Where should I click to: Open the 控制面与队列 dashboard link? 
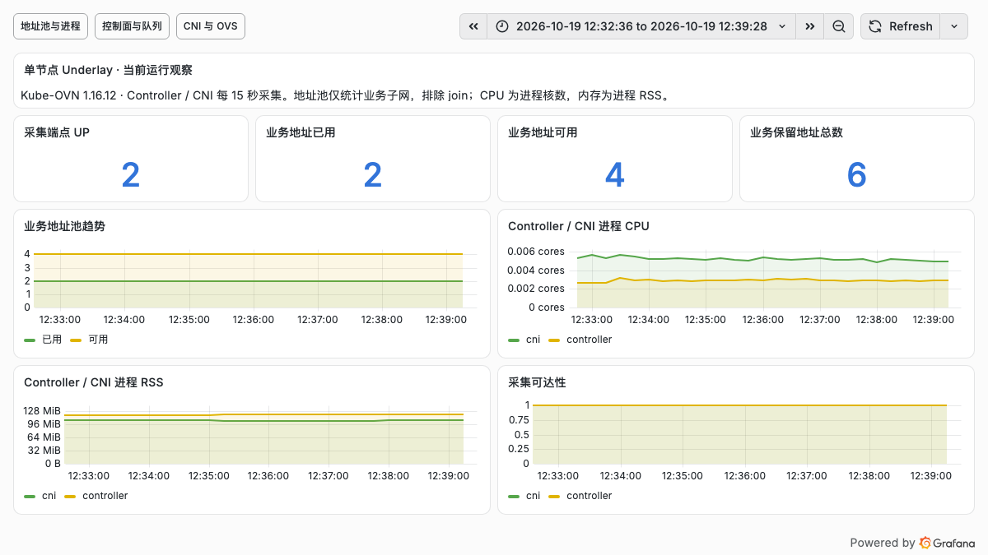click(x=132, y=26)
